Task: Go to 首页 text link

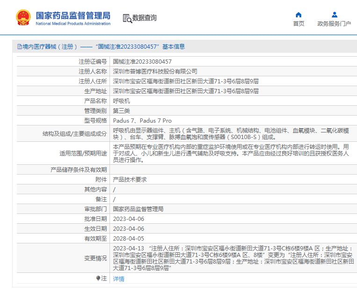Action: pyautogui.click(x=299, y=24)
